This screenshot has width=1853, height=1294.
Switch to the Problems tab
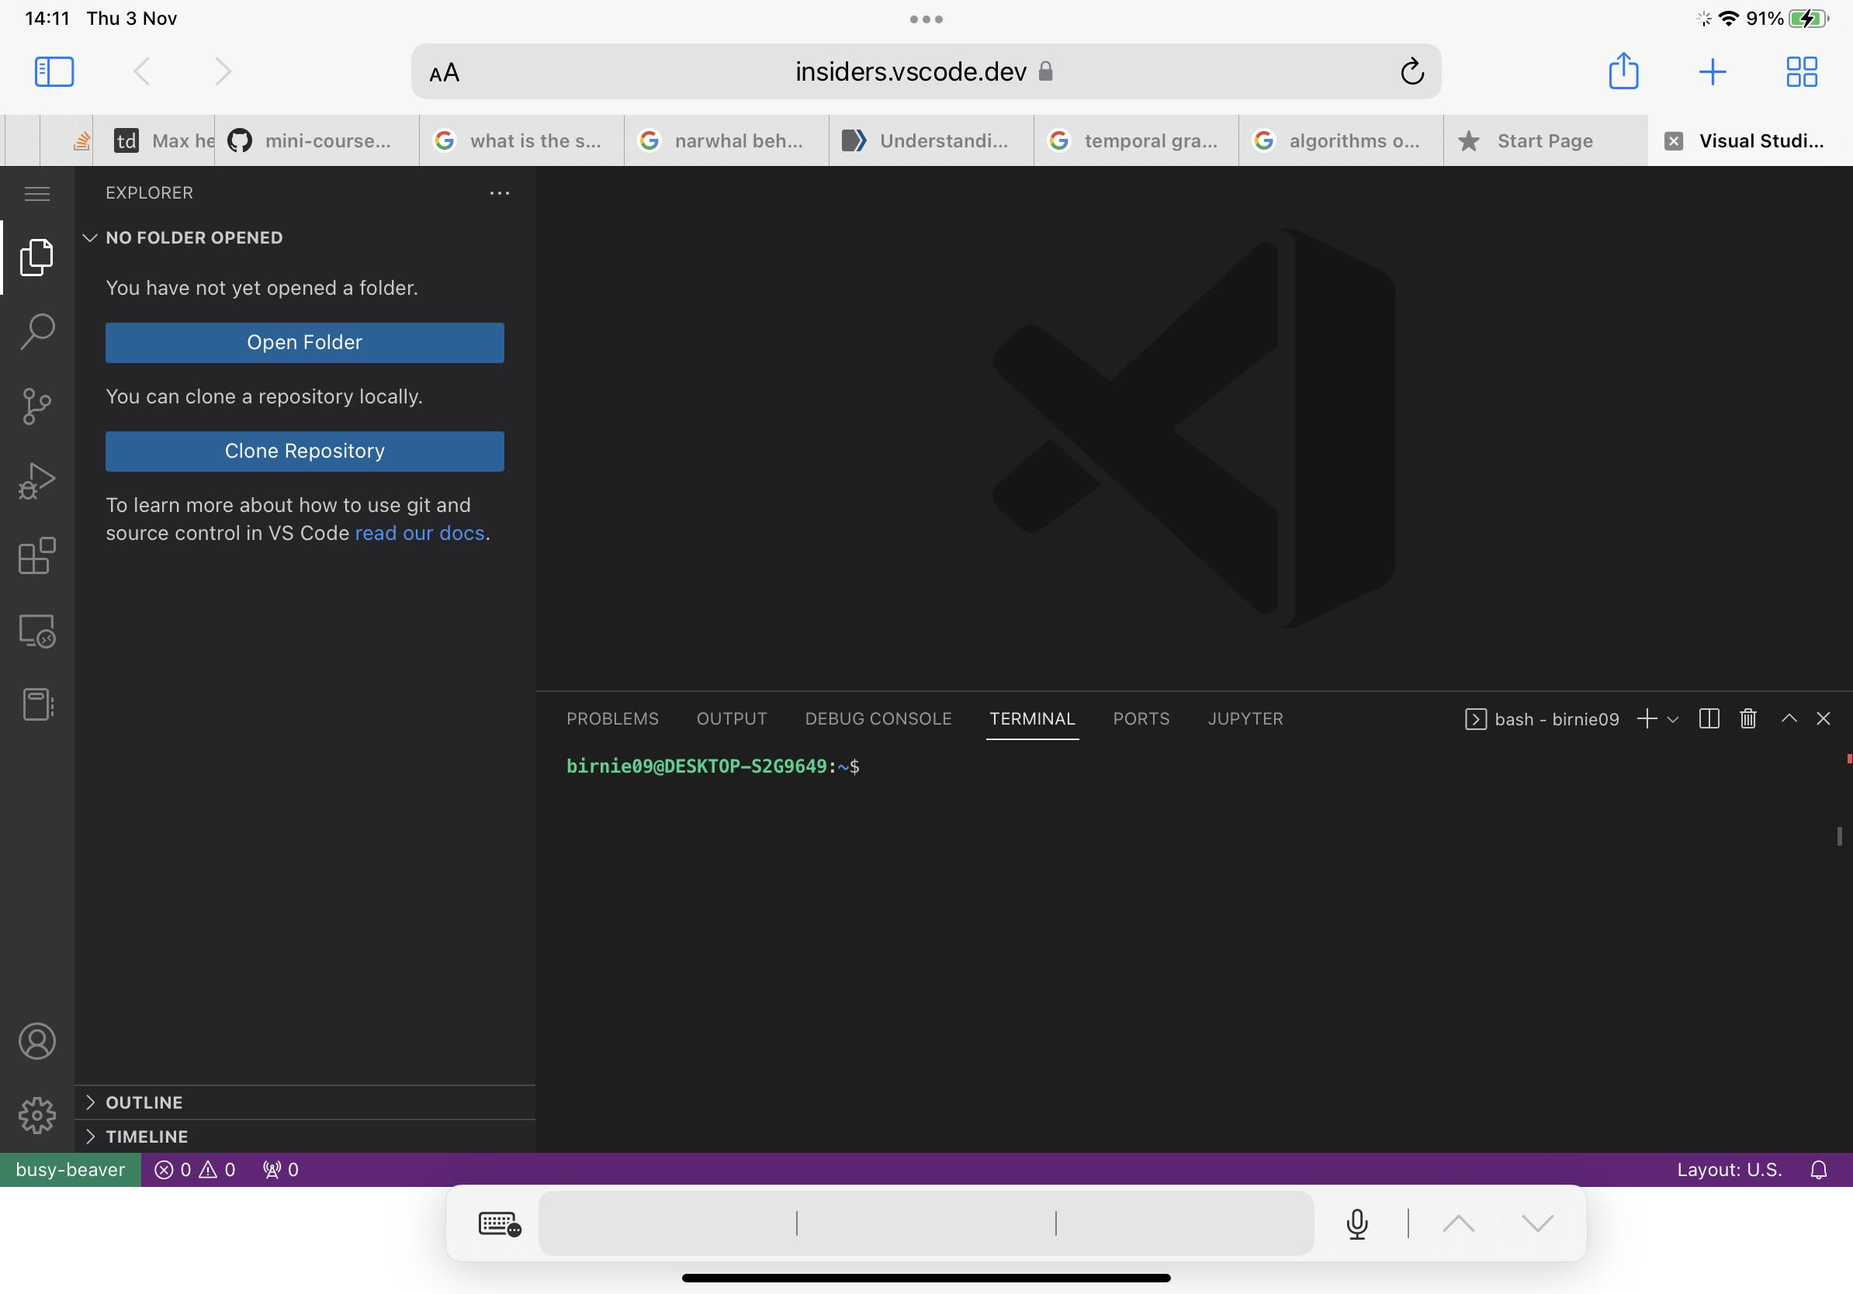click(x=612, y=719)
